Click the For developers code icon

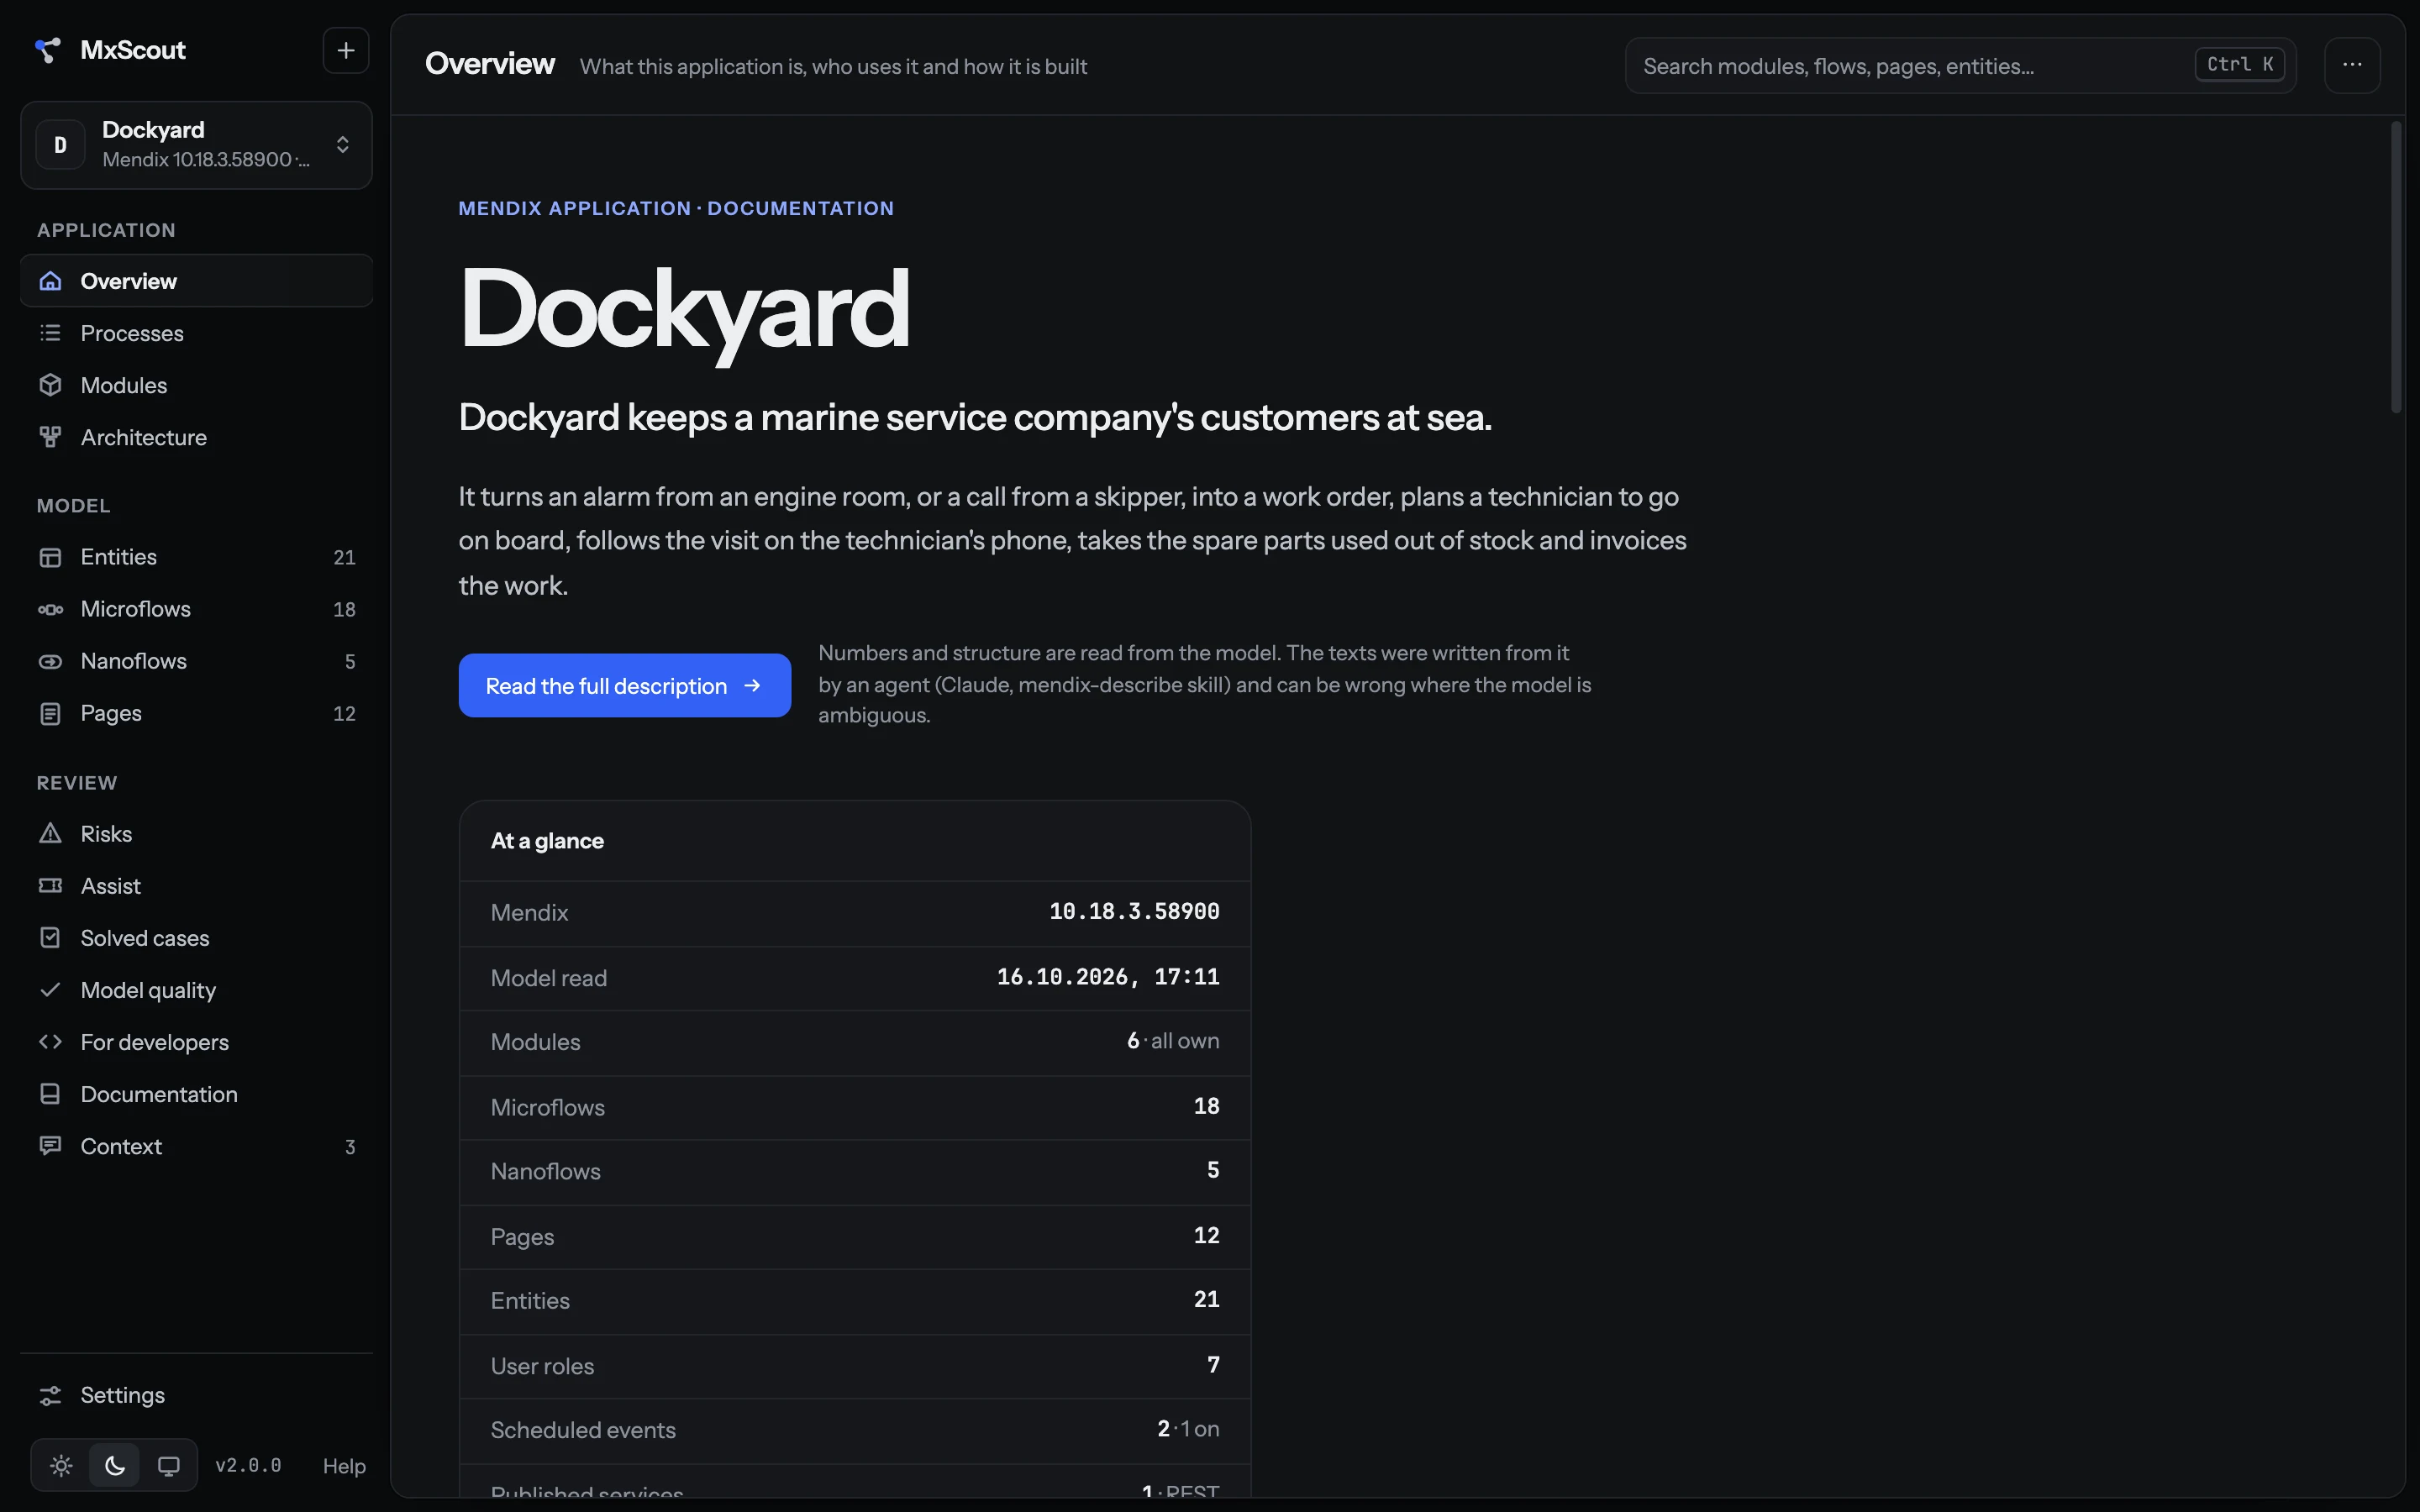pos(50,1041)
